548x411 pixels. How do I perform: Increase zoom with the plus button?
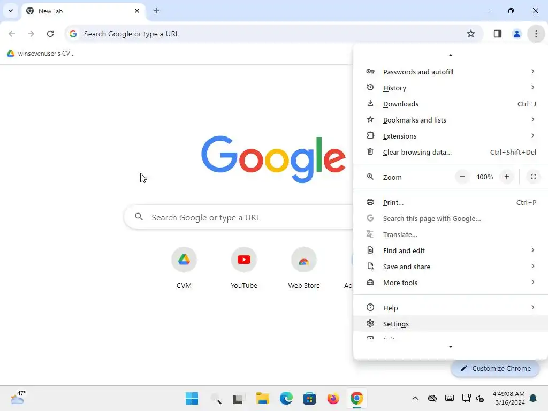pos(506,177)
